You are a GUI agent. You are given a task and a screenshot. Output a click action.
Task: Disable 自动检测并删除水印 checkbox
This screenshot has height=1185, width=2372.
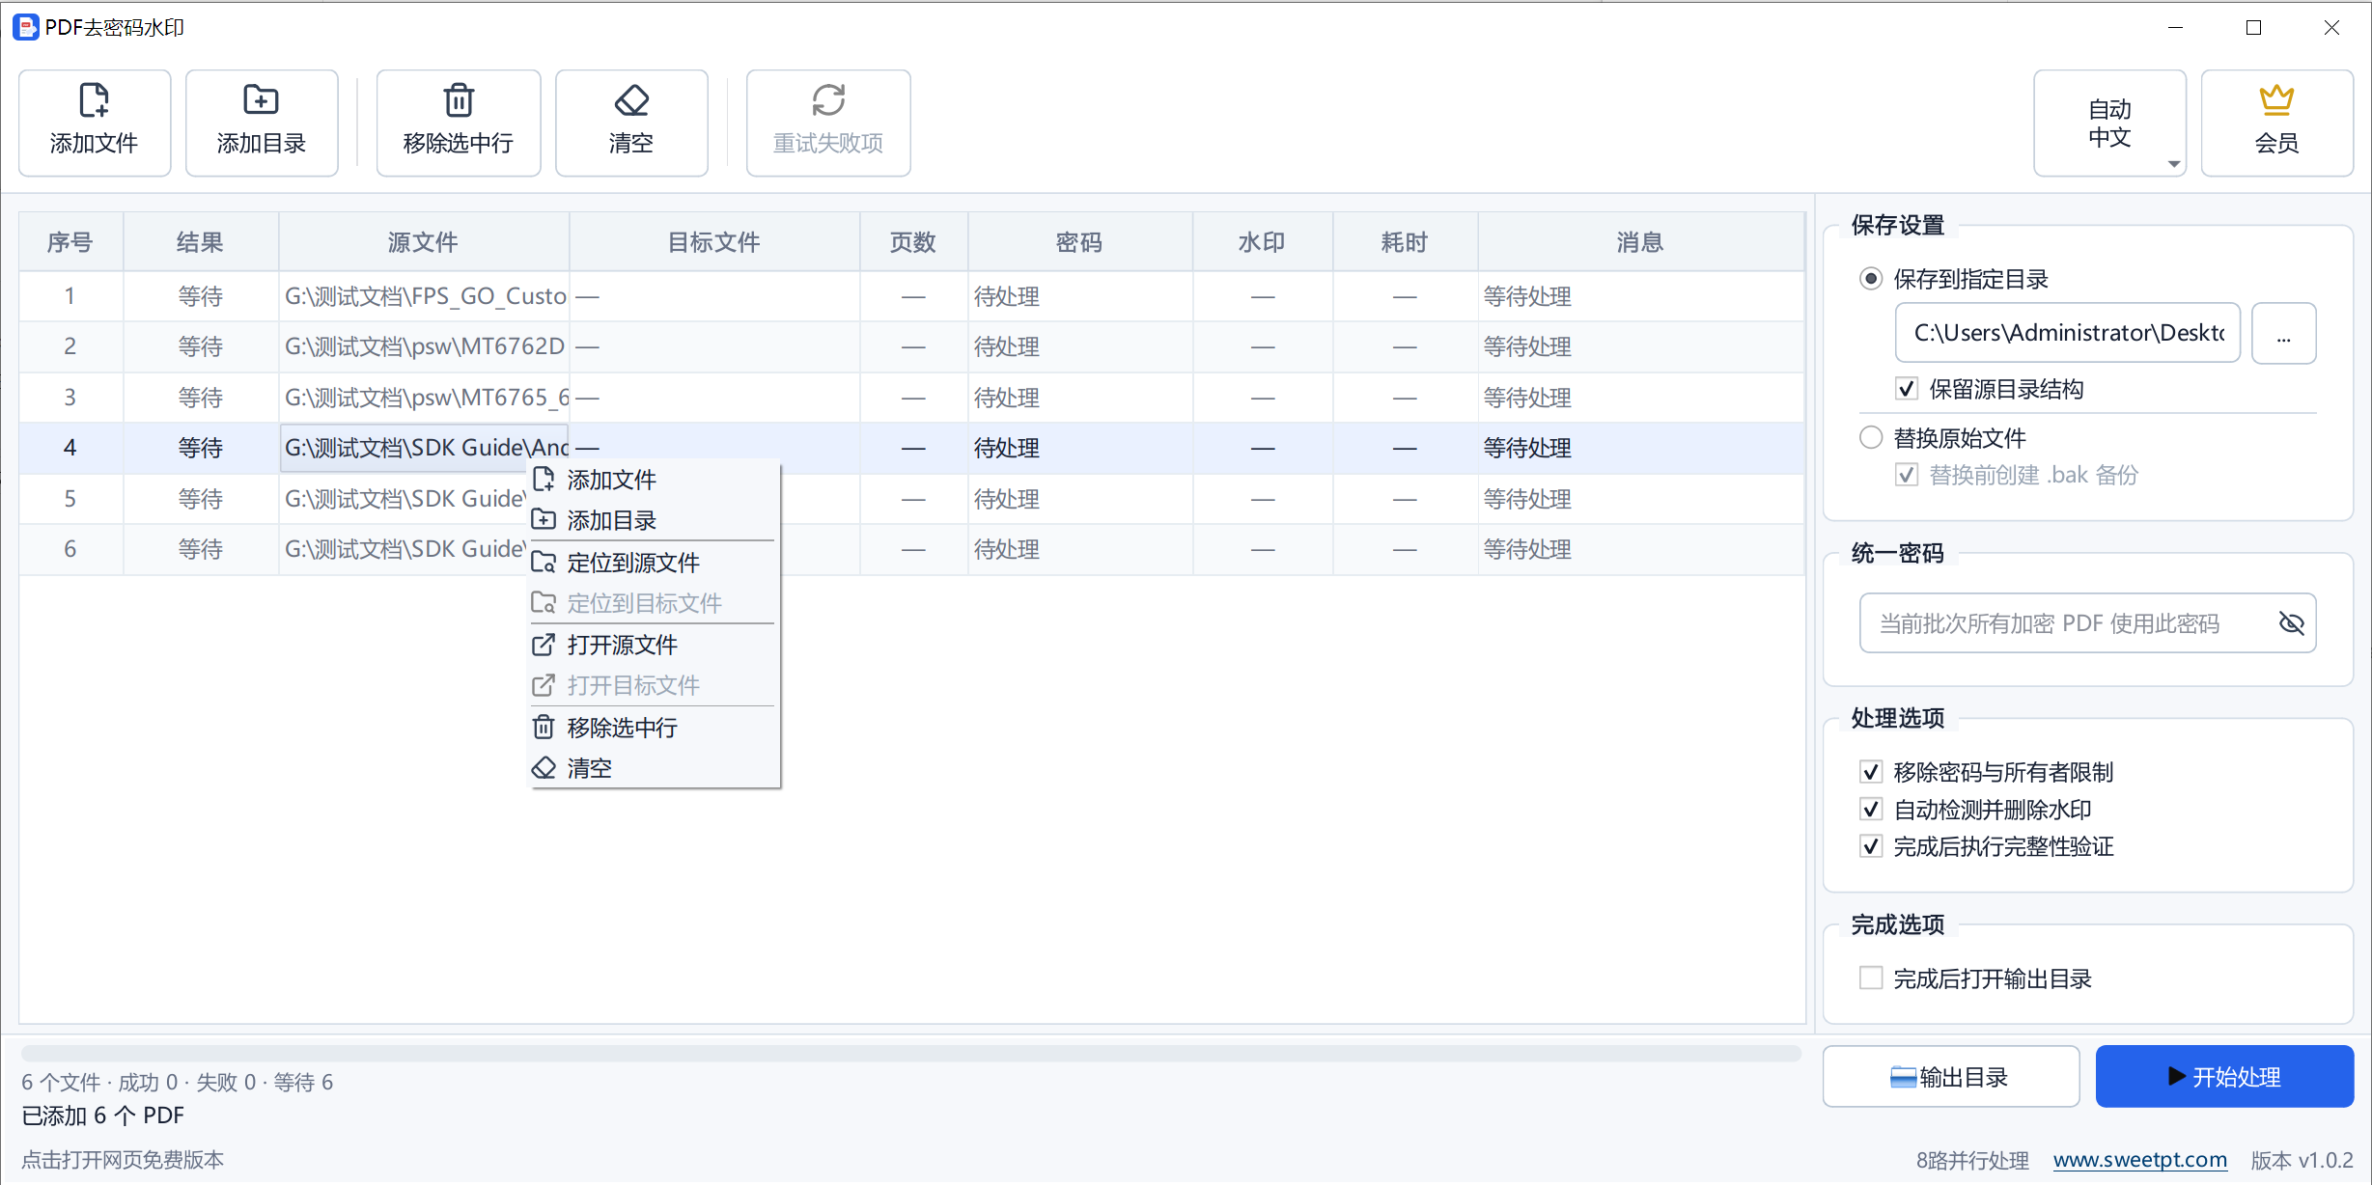pyautogui.click(x=1871, y=810)
